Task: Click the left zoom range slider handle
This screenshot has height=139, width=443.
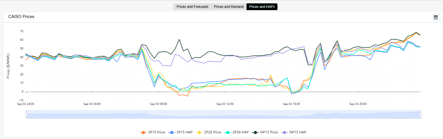Action: (x=26, y=115)
